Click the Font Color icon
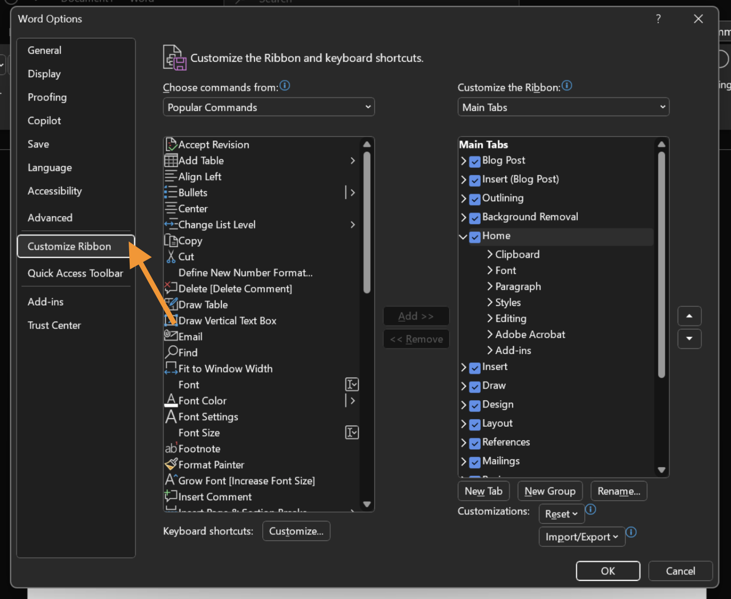 (171, 400)
